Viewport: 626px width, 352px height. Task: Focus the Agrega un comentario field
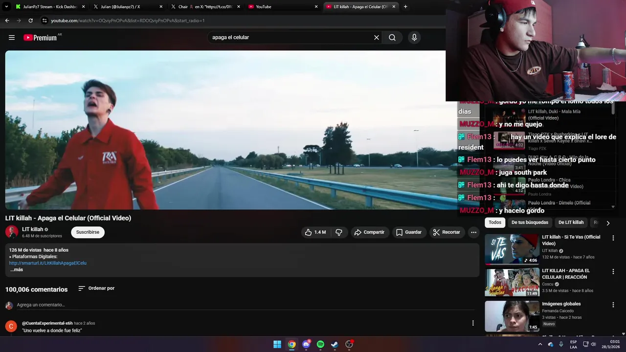click(x=245, y=305)
